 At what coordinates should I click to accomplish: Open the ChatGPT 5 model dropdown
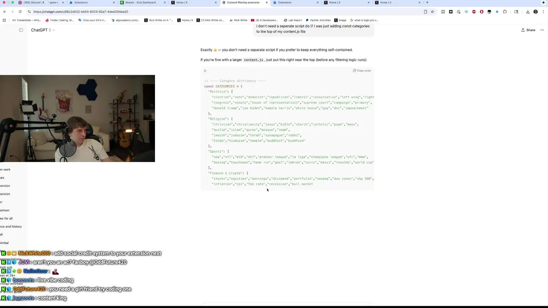[43, 30]
